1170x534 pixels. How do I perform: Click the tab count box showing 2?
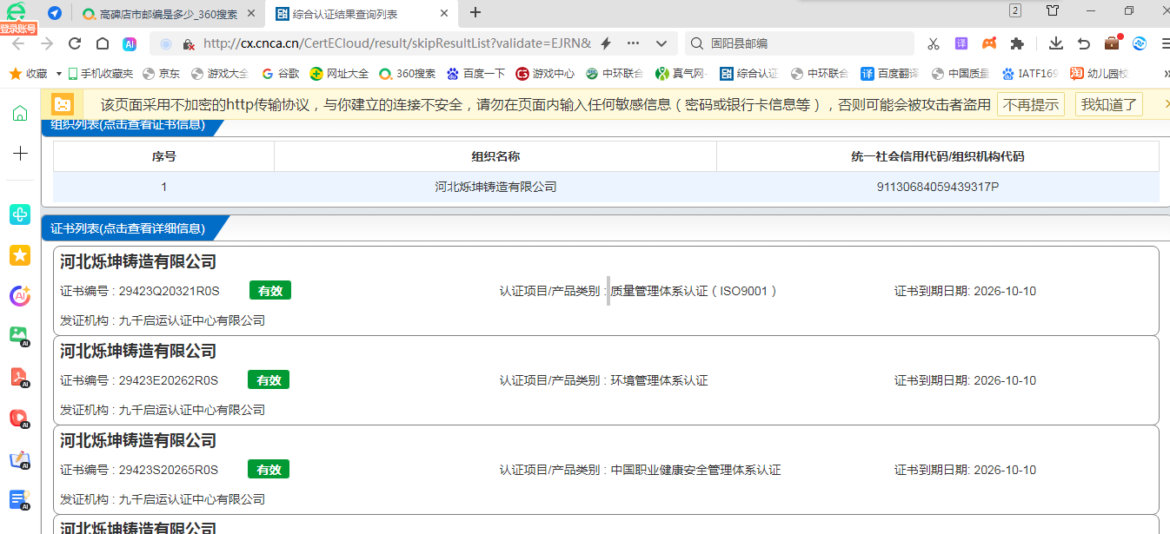1015,10
